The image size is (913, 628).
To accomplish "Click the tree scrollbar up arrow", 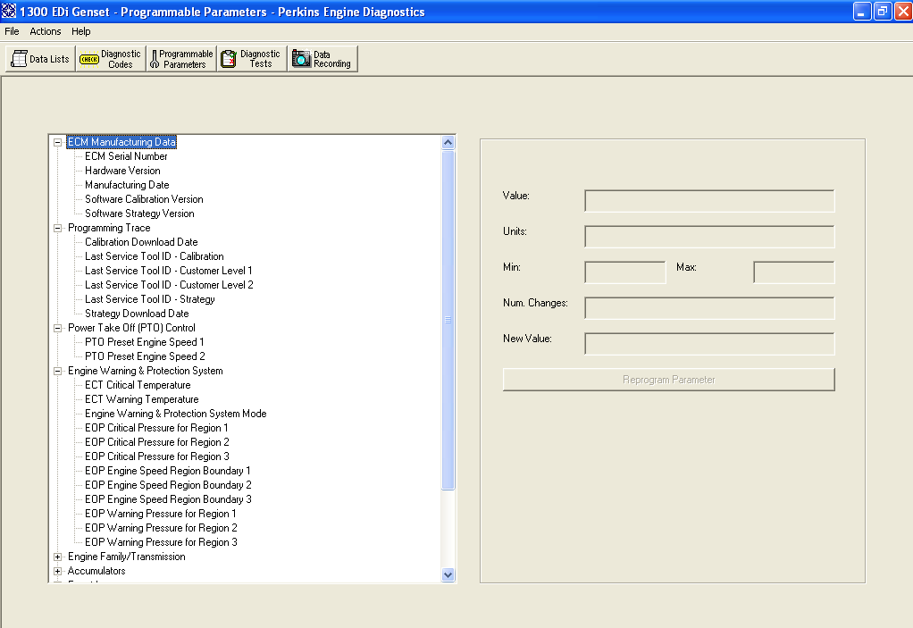I will [x=448, y=143].
